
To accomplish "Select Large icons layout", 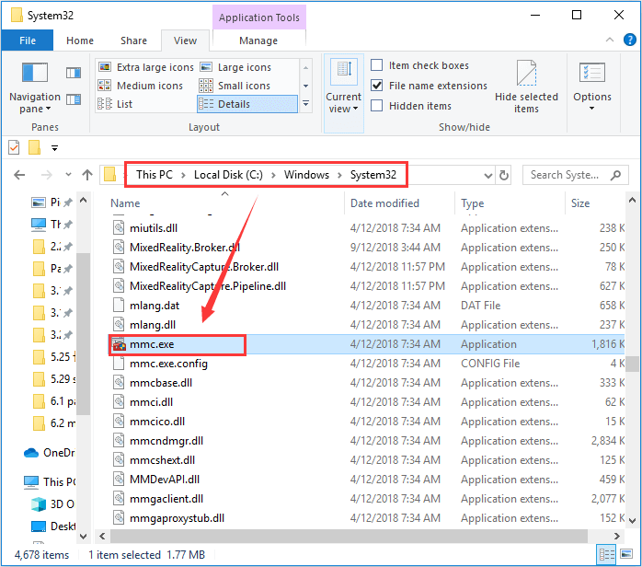I will coord(235,67).
